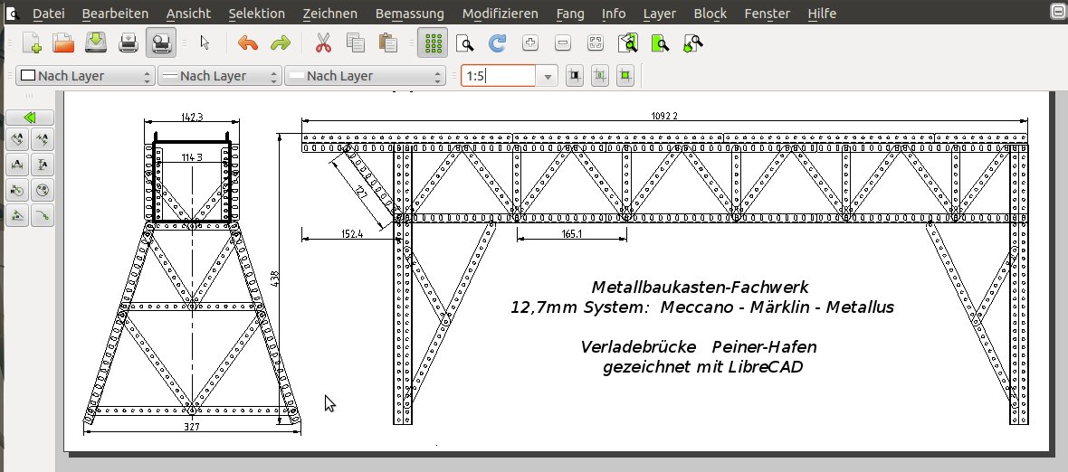Select the horizontal dimension tool

click(17, 165)
